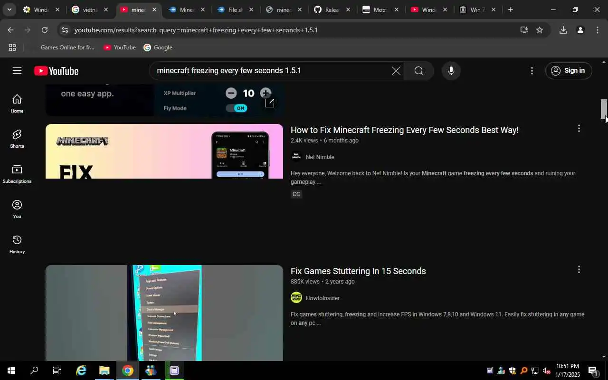Open the Chrome profile icon

click(580, 30)
